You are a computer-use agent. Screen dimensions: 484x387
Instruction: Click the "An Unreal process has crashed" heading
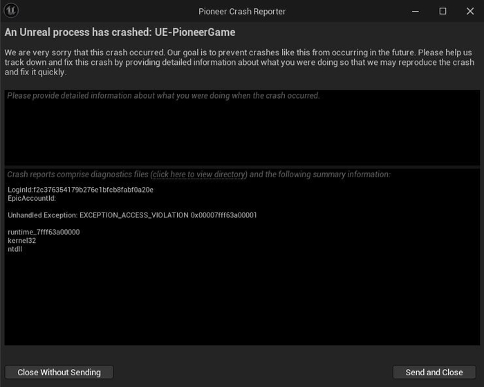point(120,32)
